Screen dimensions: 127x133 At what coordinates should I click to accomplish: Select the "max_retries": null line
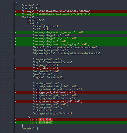click(47, 71)
